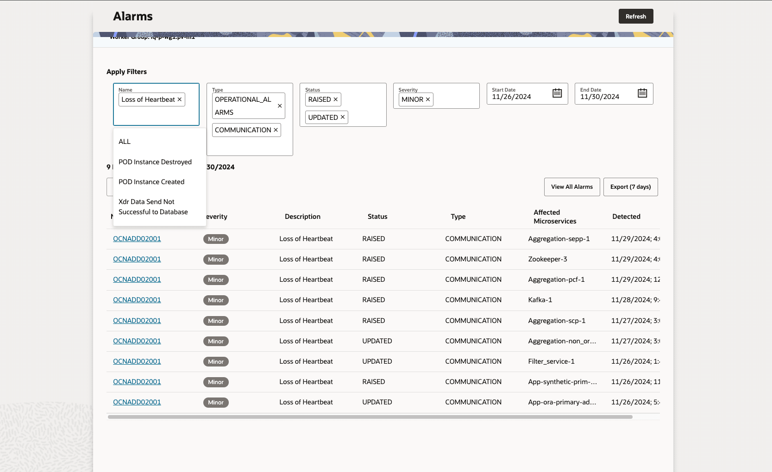
Task: Choose Xdr Data Send Not Successful option
Action: 159,207
